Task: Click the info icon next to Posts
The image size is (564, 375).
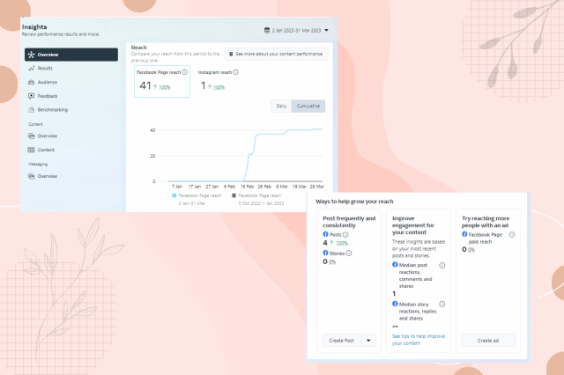Action: tap(345, 234)
